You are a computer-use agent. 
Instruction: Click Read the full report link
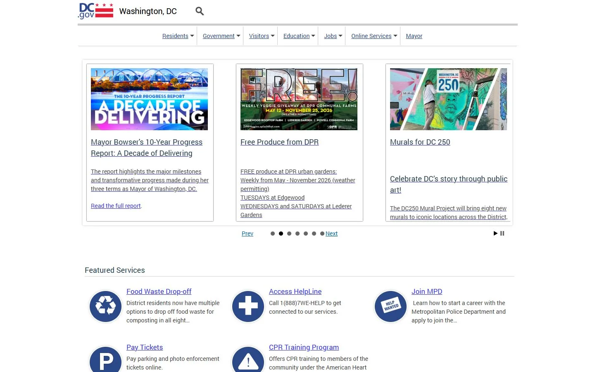[116, 206]
